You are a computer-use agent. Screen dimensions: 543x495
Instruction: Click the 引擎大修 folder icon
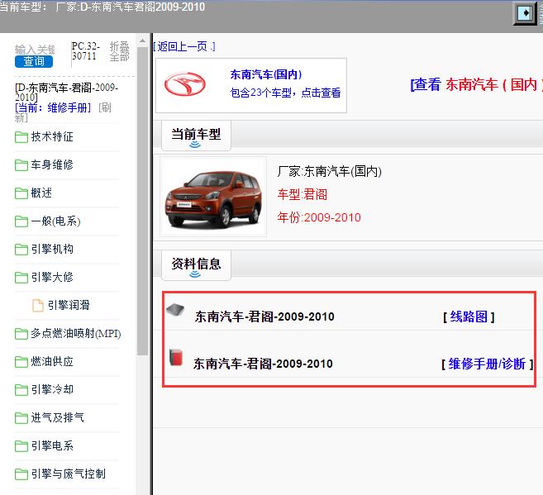point(21,278)
